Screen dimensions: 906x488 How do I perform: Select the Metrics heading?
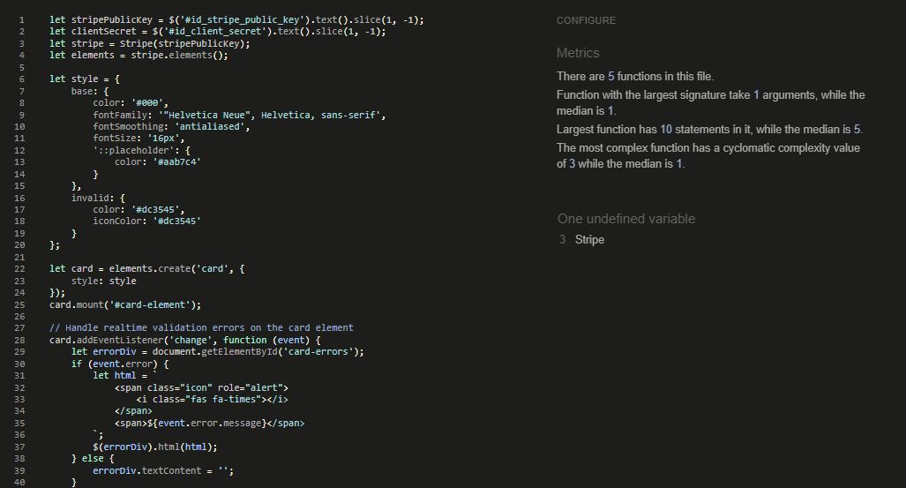[578, 53]
